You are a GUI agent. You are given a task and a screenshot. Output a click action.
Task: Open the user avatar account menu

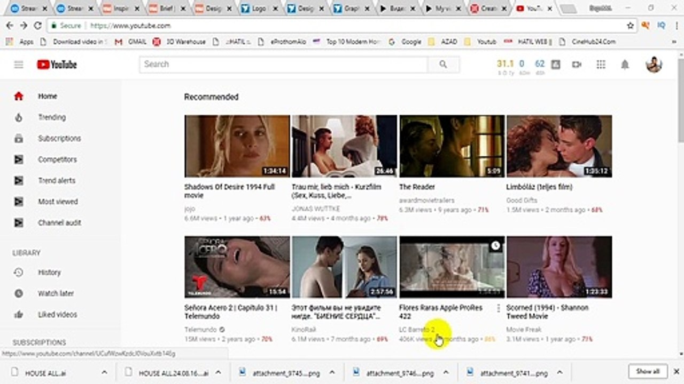click(x=654, y=65)
